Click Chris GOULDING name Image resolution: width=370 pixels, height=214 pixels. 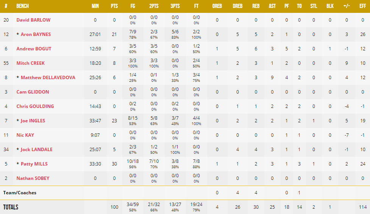tap(35, 106)
